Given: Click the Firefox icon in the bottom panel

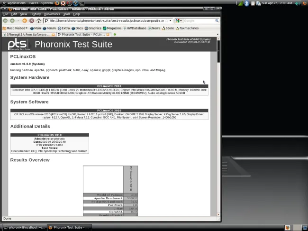Looking at the screenshot, I should pos(288,228).
